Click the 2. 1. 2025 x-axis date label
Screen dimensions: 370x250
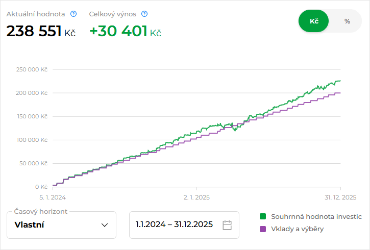[x=196, y=197]
